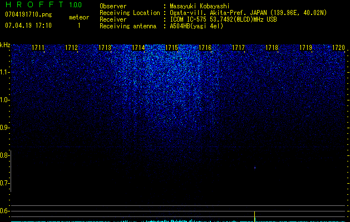Click the Observer label

click(113, 6)
